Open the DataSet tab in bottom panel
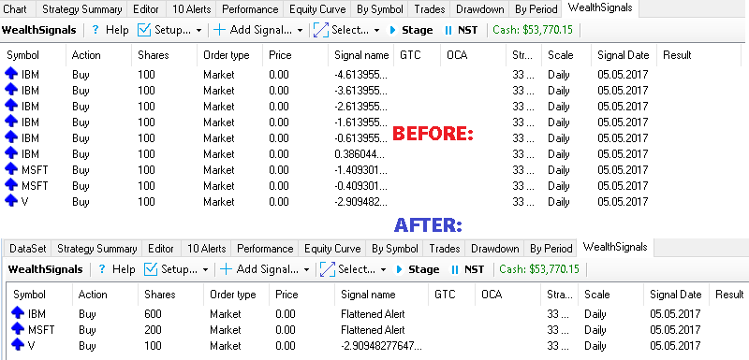Image resolution: width=749 pixels, height=360 pixels. (x=28, y=249)
